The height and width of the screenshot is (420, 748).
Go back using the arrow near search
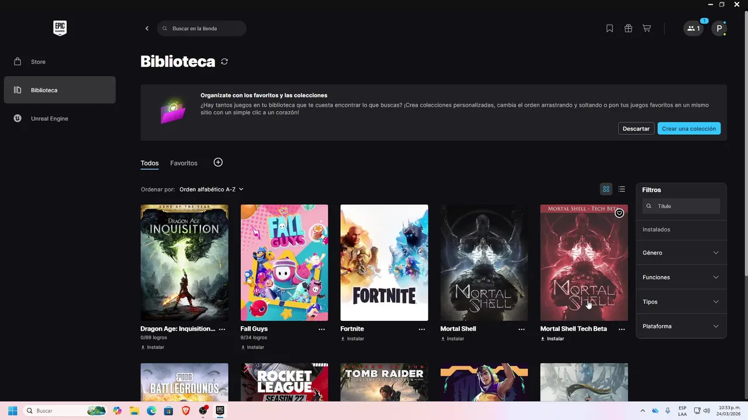click(147, 29)
